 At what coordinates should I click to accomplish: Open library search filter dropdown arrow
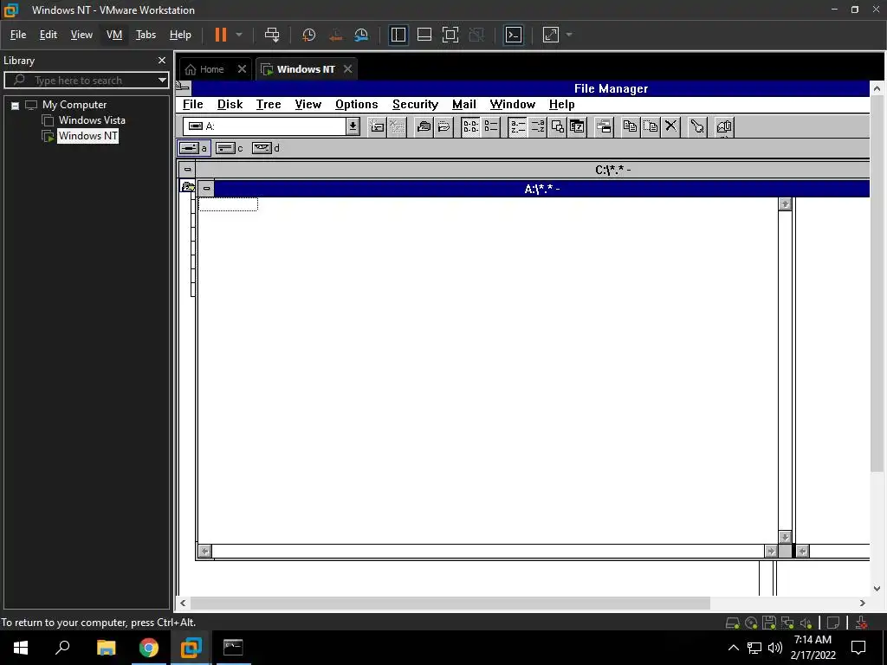pos(162,81)
